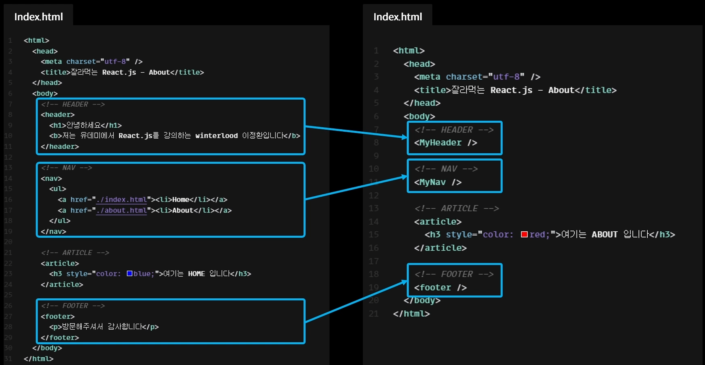Click the <!-- NAV --> comment in left panel

66,167
